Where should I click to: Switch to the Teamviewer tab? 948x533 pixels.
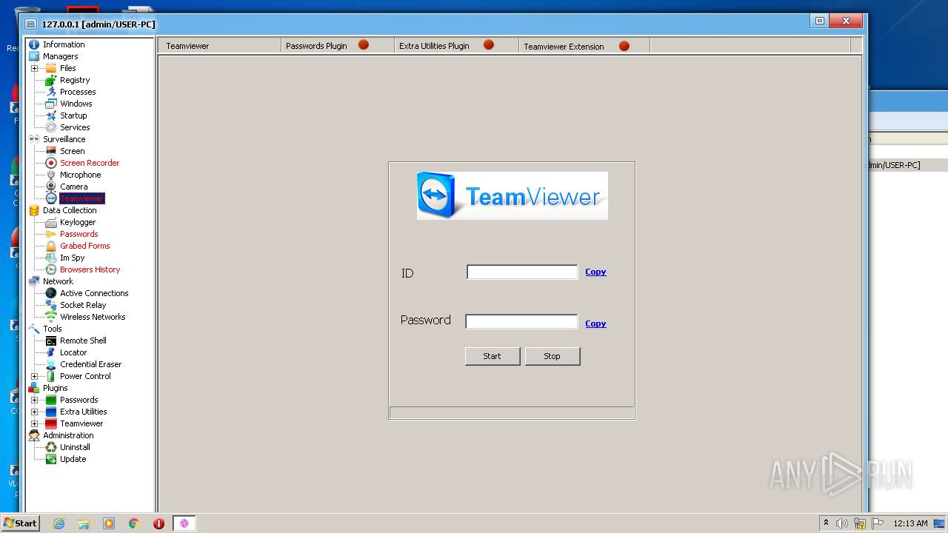click(x=218, y=46)
